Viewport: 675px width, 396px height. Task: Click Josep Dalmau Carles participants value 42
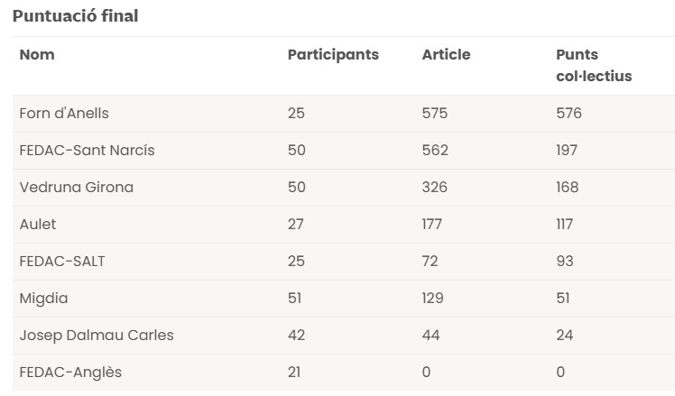pos(297,336)
